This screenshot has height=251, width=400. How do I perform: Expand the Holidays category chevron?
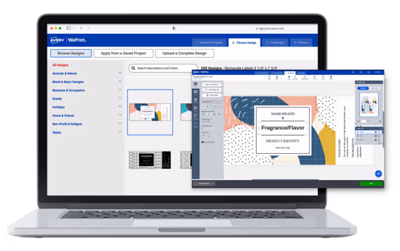(120, 107)
